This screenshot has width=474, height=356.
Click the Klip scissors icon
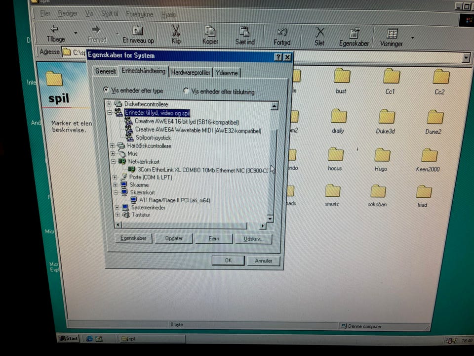pos(176,31)
